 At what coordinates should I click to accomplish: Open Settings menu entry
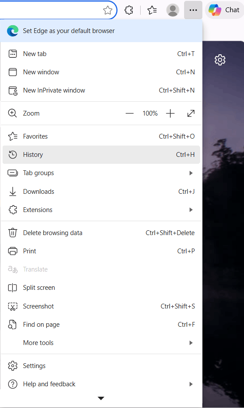pyautogui.click(x=101, y=366)
